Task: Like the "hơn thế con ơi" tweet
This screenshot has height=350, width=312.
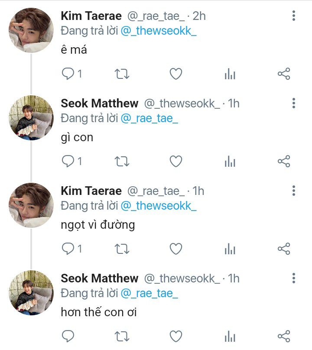Action: [x=176, y=337]
